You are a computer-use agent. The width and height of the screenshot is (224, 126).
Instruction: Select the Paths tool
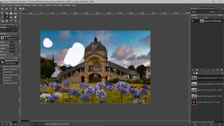(2, 21)
